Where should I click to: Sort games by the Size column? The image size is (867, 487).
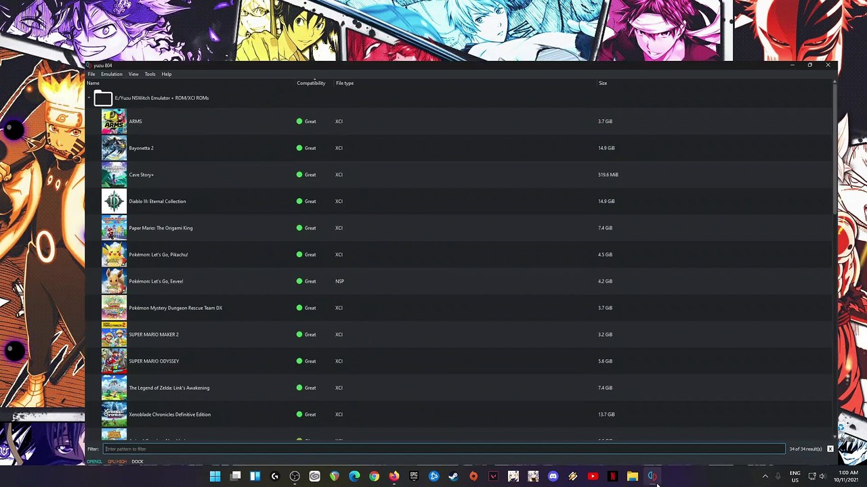[603, 83]
